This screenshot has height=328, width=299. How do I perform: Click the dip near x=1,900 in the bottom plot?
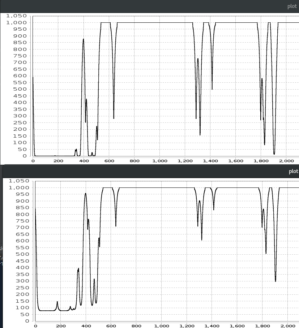(275, 280)
